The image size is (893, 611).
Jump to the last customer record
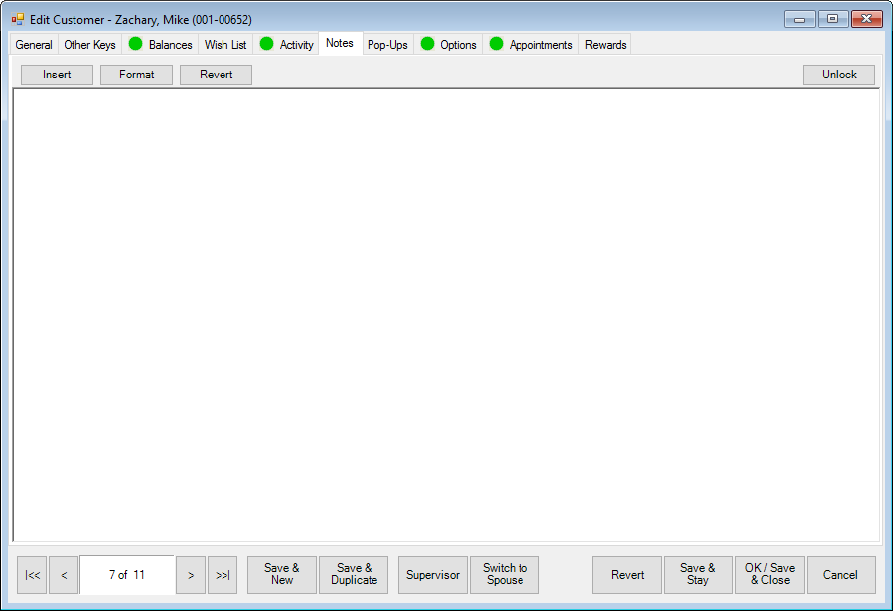(223, 575)
